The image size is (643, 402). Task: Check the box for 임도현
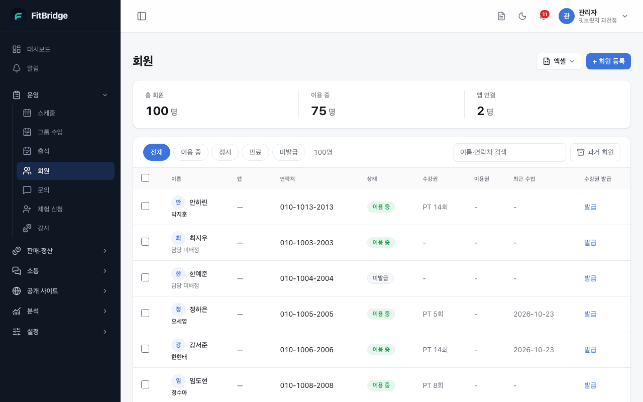pyautogui.click(x=145, y=384)
